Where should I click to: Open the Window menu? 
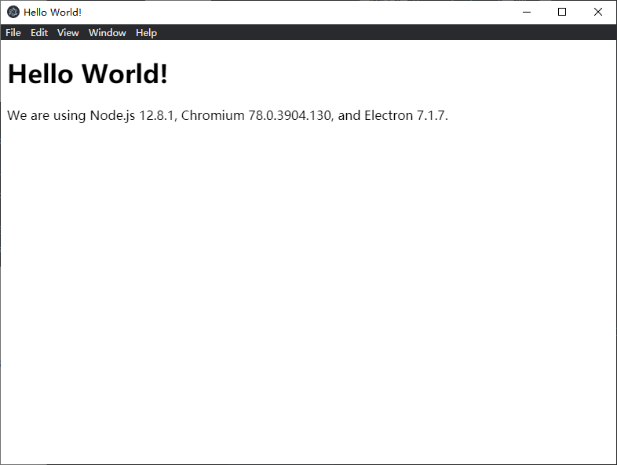(108, 33)
